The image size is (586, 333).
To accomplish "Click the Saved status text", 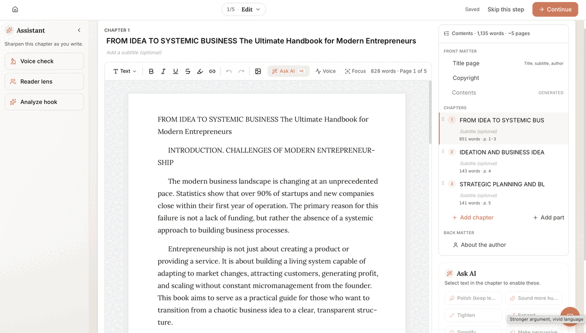I will point(472,10).
